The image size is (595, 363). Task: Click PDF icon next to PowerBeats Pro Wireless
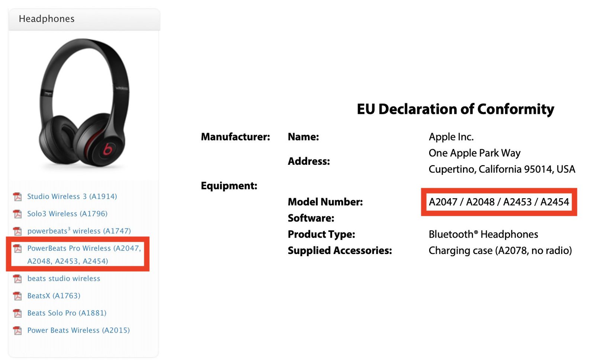click(17, 248)
